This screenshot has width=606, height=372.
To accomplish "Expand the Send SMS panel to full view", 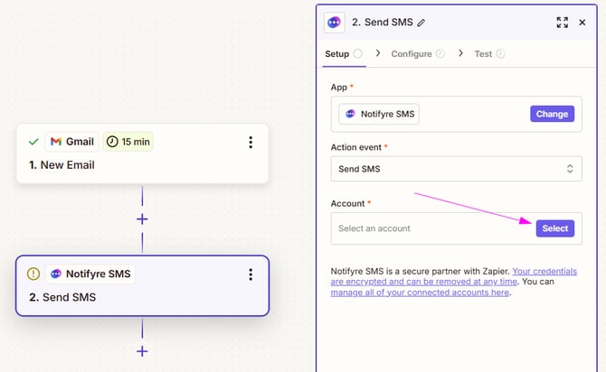I will pyautogui.click(x=562, y=23).
